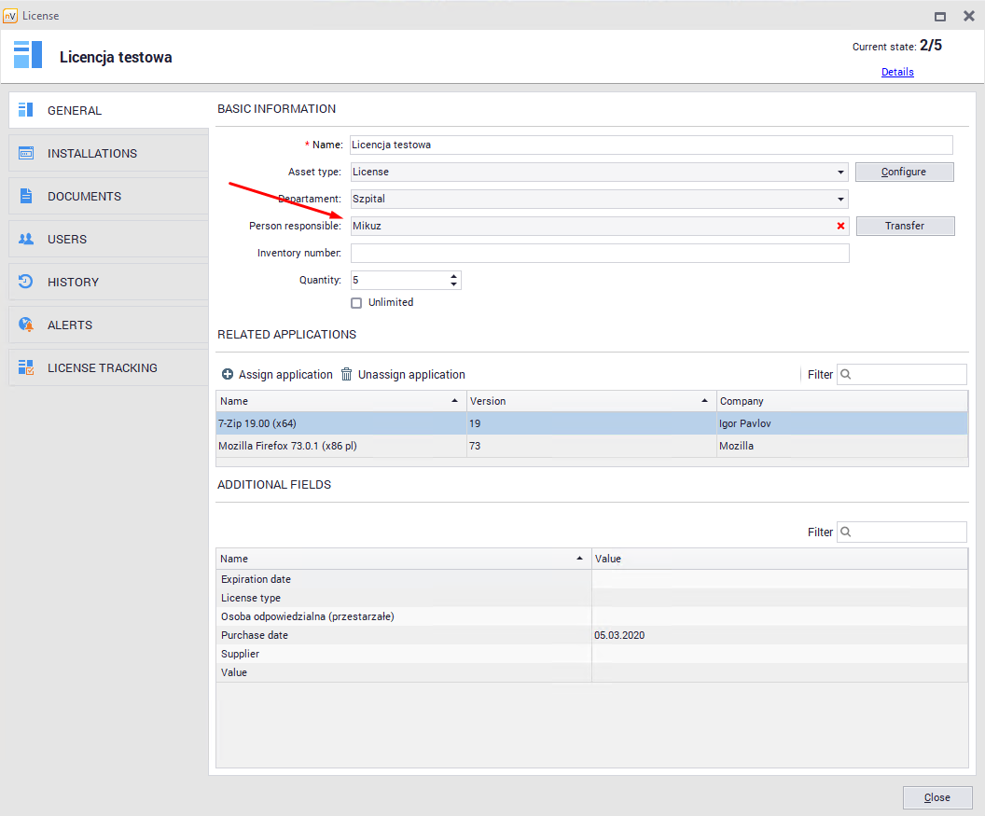Select the Supplier field row
The height and width of the screenshot is (816, 985).
(591, 654)
